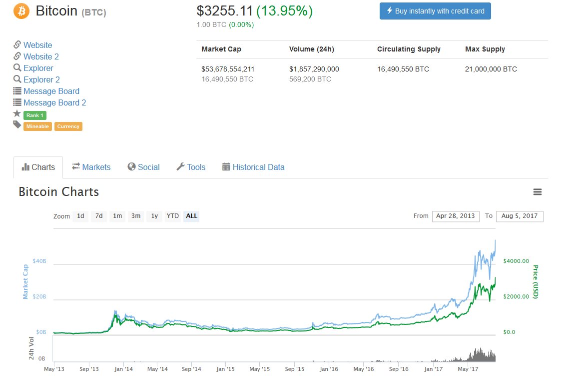Click the Circulating Supply column header
Image resolution: width=575 pixels, height=383 pixels.
coord(409,49)
